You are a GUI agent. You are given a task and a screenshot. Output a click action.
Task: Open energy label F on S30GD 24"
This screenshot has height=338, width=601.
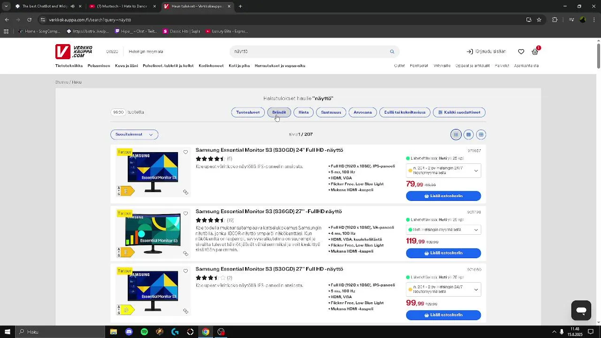126,191
